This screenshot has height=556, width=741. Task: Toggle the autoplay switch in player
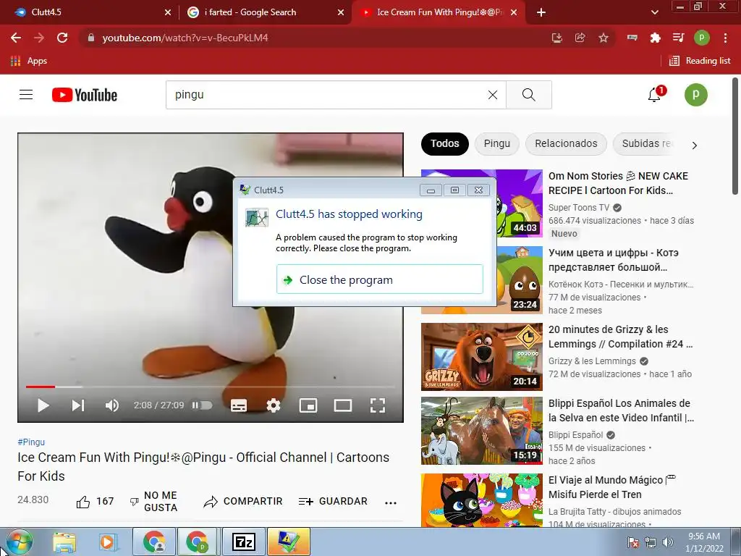(202, 405)
